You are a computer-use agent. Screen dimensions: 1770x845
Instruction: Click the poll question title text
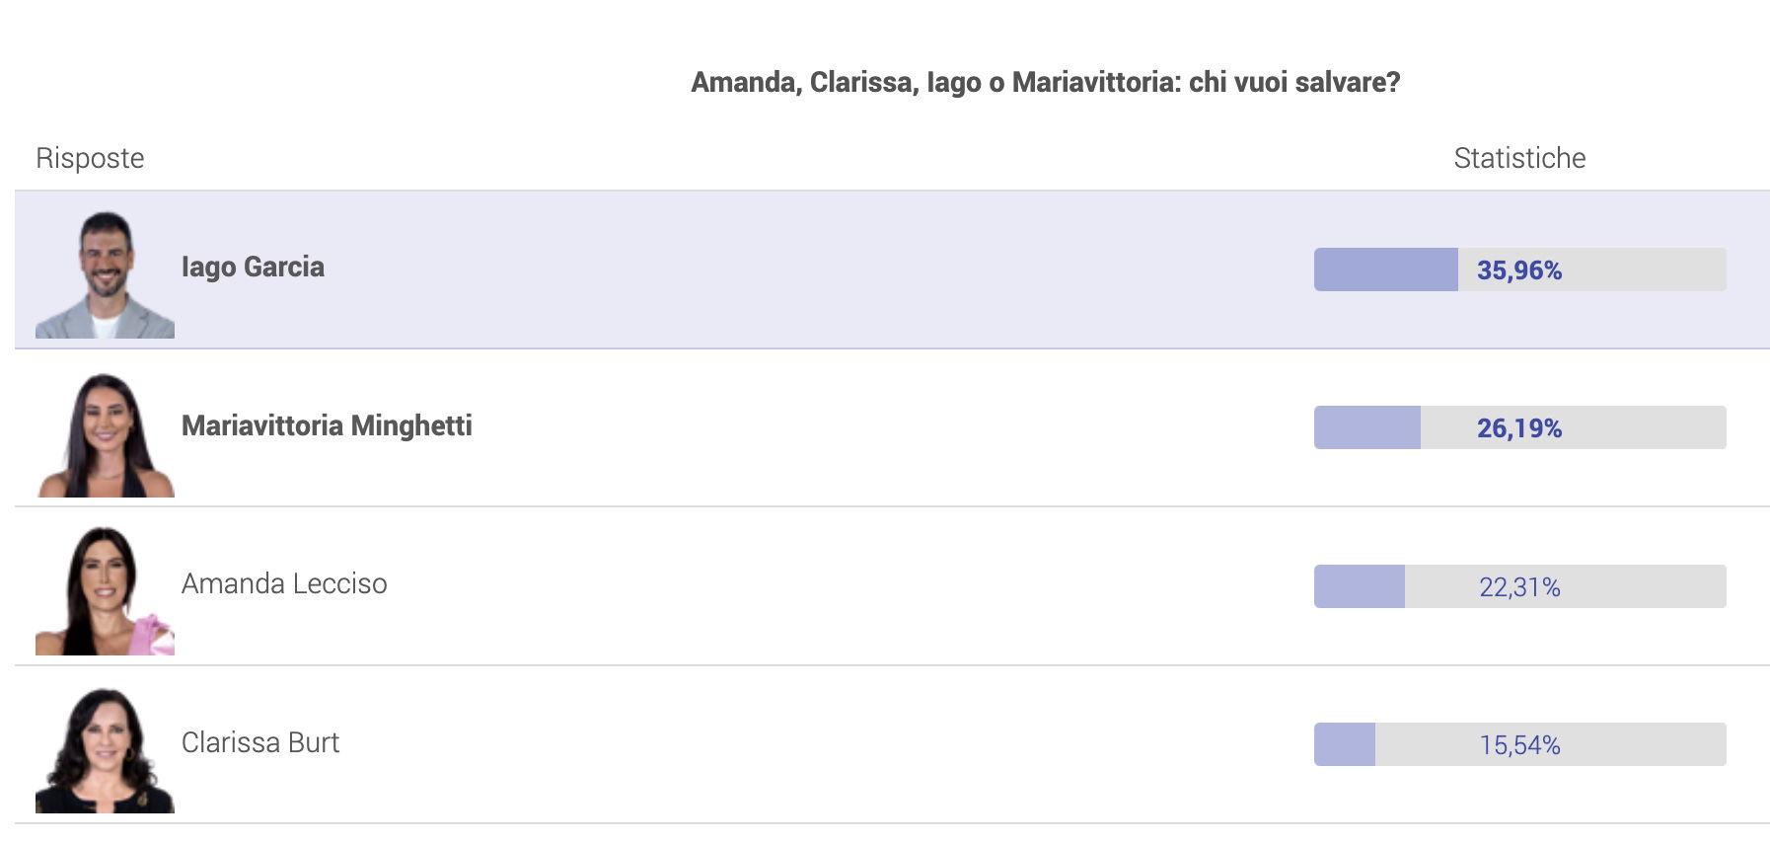coord(1046,82)
